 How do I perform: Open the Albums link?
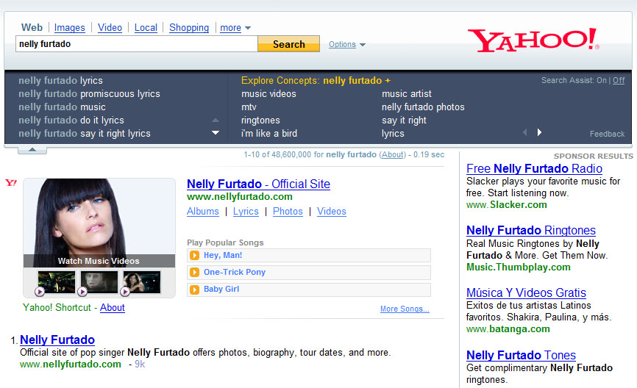203,212
